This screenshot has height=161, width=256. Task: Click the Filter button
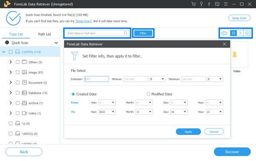tap(143, 33)
